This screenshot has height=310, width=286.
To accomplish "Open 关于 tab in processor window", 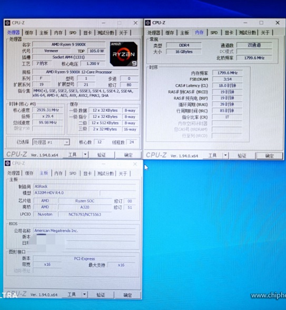I will click(x=123, y=33).
